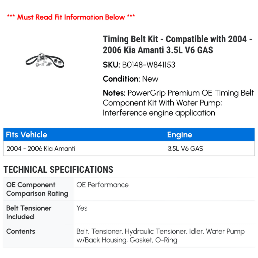The image size is (258, 258).
Task: Click the Notes label in product details
Action: click(x=114, y=93)
